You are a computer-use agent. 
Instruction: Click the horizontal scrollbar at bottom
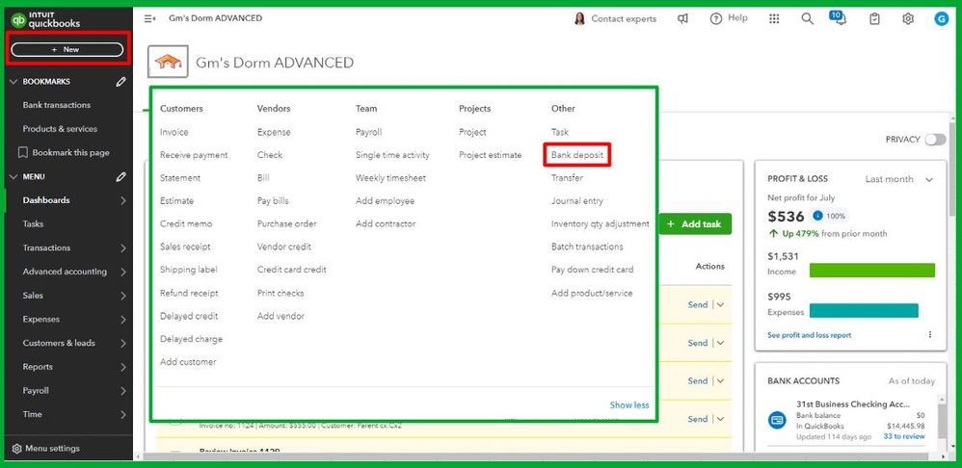534,457
